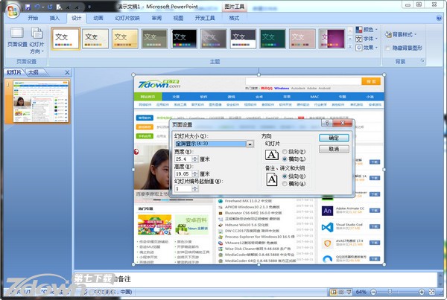Image resolution: width=447 pixels, height=300 pixels.
Task: Switch to the 视图 ribbon tab
Action: point(178,18)
